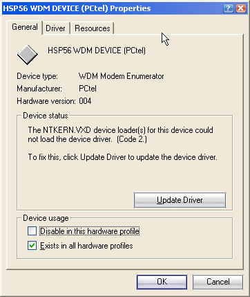Click the Device type: label
The image size is (250, 297).
click(x=37, y=76)
